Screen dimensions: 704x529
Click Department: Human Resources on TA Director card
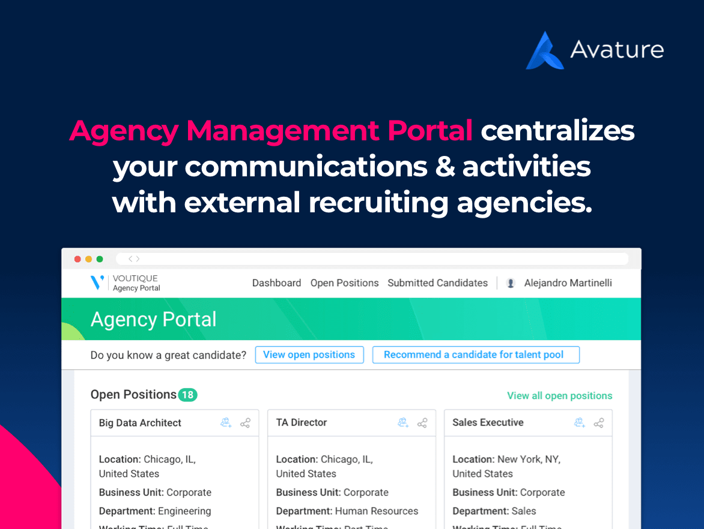coord(347,511)
